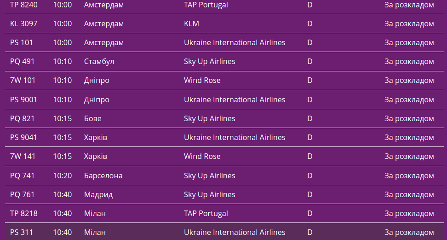Viewport: 447px width, 240px height.
Task: Click flight number PS 9041
Action: [23, 137]
